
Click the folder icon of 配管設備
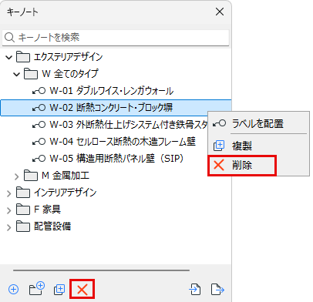[23, 226]
